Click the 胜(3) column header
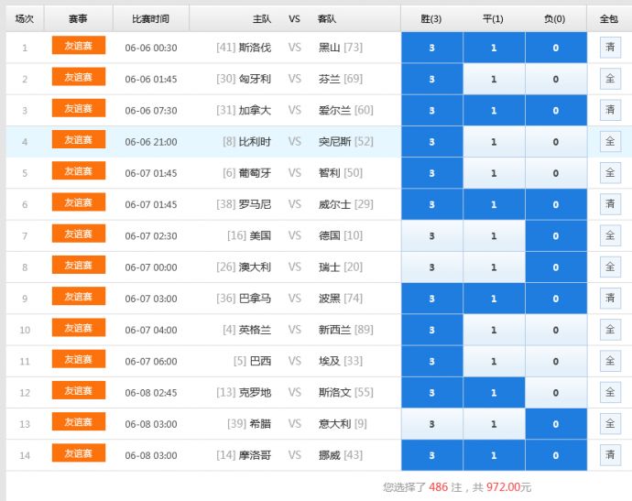The height and width of the screenshot is (501, 632). (x=430, y=18)
